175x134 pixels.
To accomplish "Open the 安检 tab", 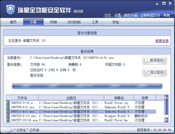I will (116, 22).
